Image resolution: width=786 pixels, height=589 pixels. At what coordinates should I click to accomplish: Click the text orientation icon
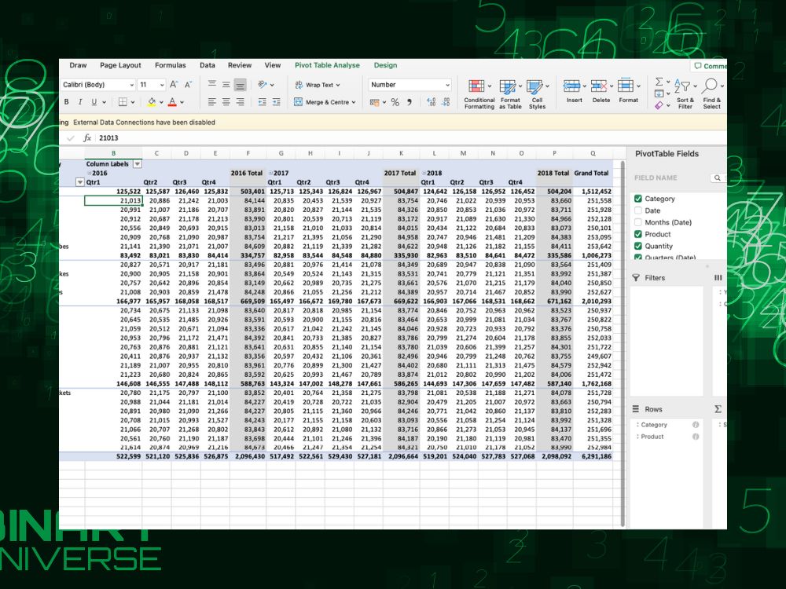point(263,85)
